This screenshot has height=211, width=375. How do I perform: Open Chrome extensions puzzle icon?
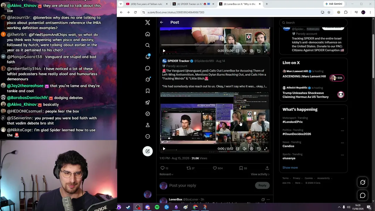(346, 12)
